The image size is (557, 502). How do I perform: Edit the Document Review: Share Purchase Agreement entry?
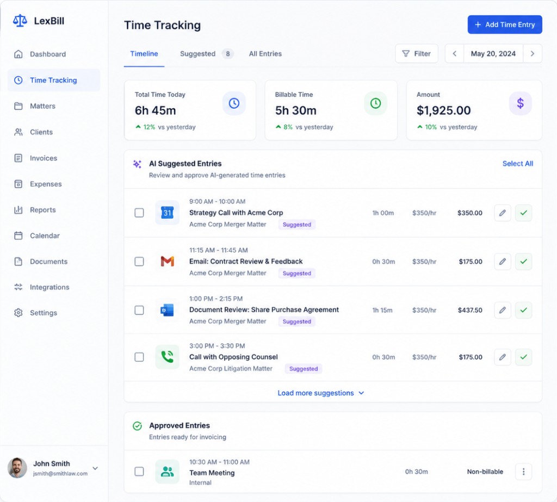502,310
